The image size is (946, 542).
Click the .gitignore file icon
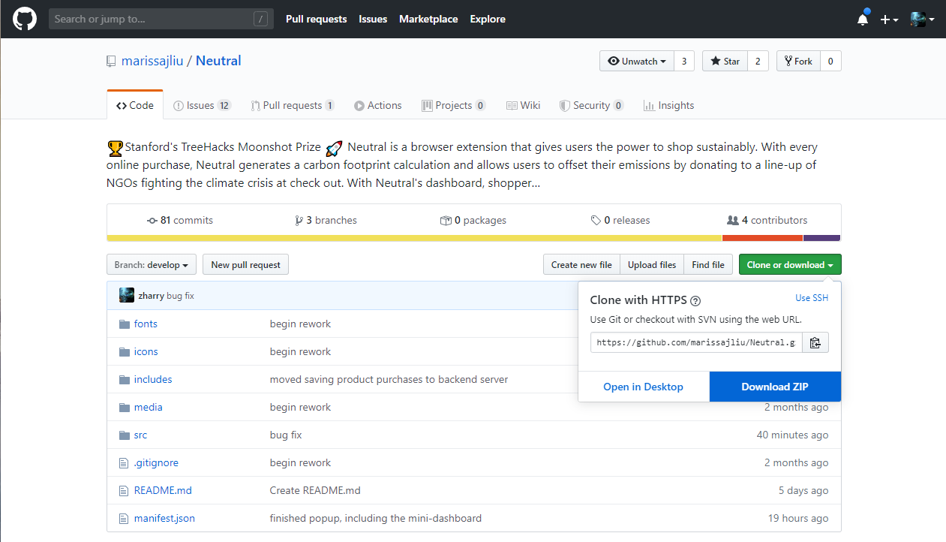coord(125,463)
